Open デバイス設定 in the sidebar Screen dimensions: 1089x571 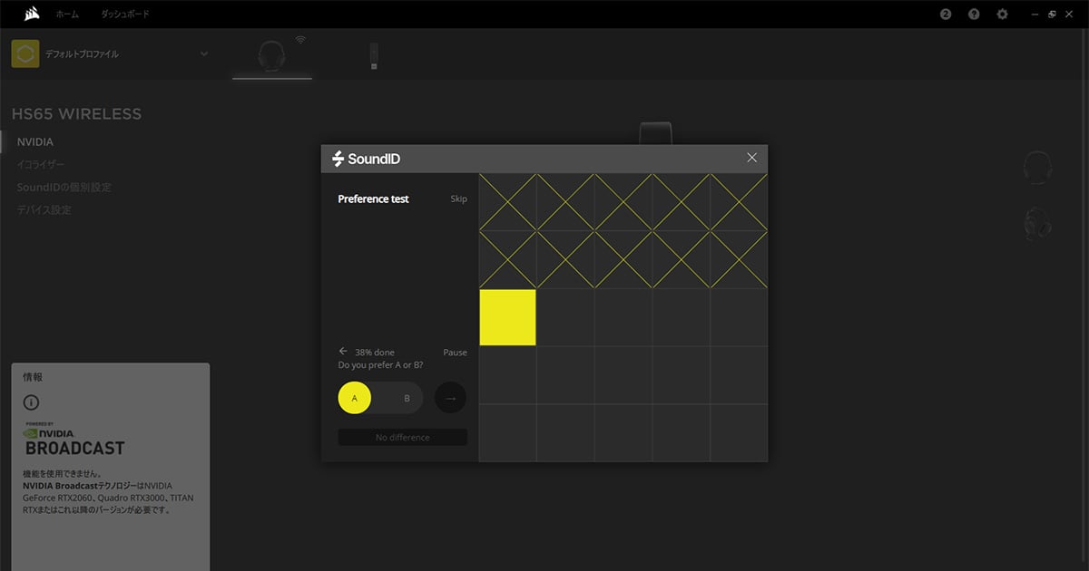44,210
